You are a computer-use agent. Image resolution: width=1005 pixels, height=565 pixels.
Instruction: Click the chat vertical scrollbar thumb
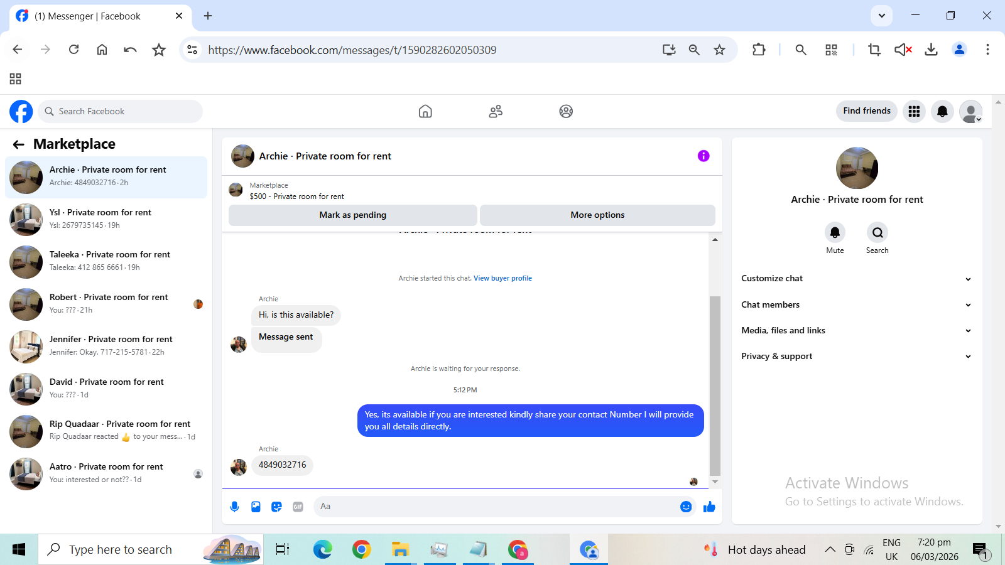715,386
